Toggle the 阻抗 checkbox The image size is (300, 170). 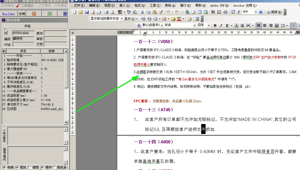point(17,167)
